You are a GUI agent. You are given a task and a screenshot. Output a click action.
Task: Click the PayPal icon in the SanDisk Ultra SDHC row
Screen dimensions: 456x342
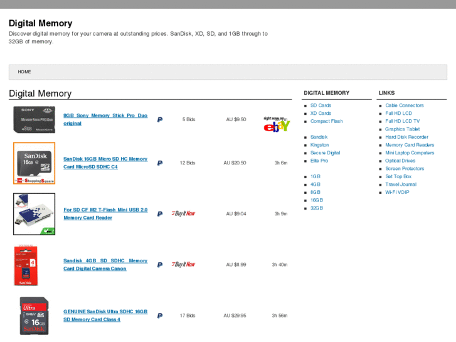point(160,316)
